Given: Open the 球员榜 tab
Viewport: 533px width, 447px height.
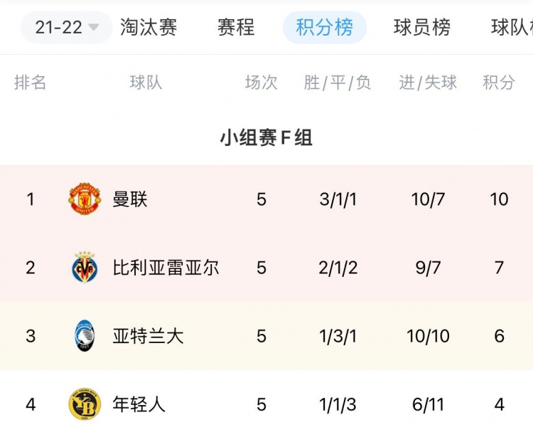Looking at the screenshot, I should (x=422, y=27).
